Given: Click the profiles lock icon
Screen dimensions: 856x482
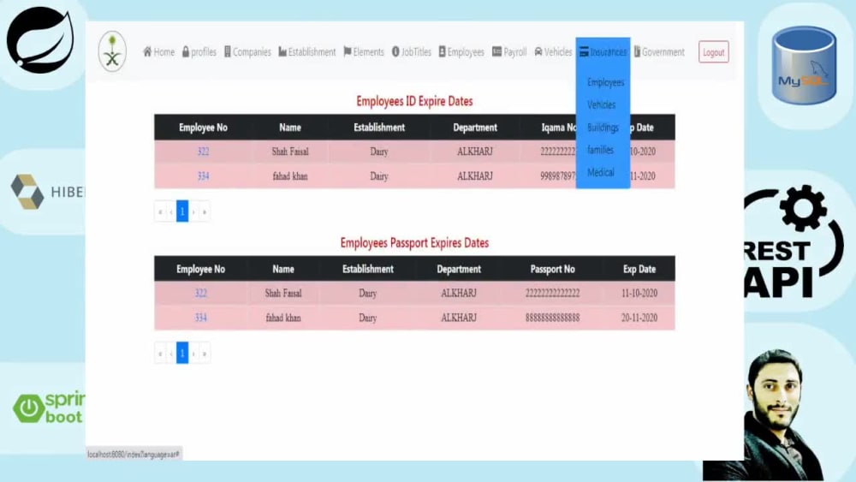Looking at the screenshot, I should click(x=186, y=52).
